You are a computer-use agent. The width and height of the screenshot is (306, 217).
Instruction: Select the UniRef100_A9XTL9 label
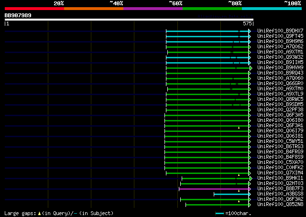pyautogui.click(x=280, y=94)
